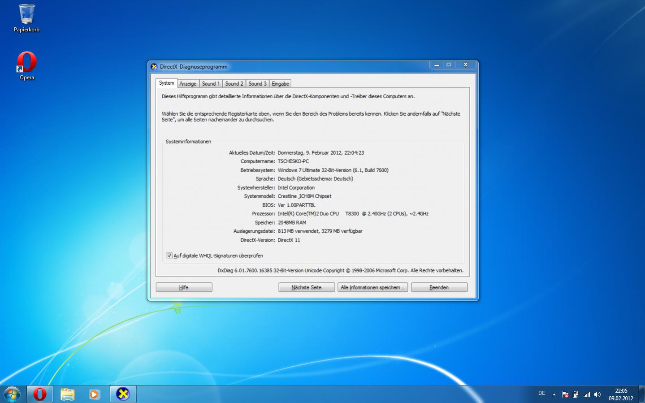Viewport: 645px width, 403px height.
Task: Click the DE language indicator
Action: (542, 393)
